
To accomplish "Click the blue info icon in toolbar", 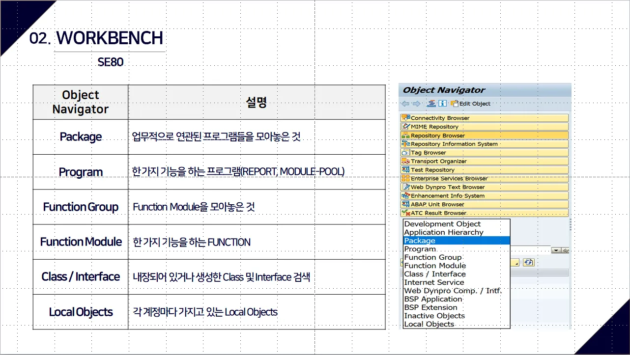I will pos(442,104).
